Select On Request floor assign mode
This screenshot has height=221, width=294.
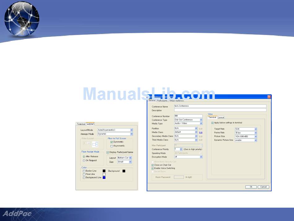[84, 161]
